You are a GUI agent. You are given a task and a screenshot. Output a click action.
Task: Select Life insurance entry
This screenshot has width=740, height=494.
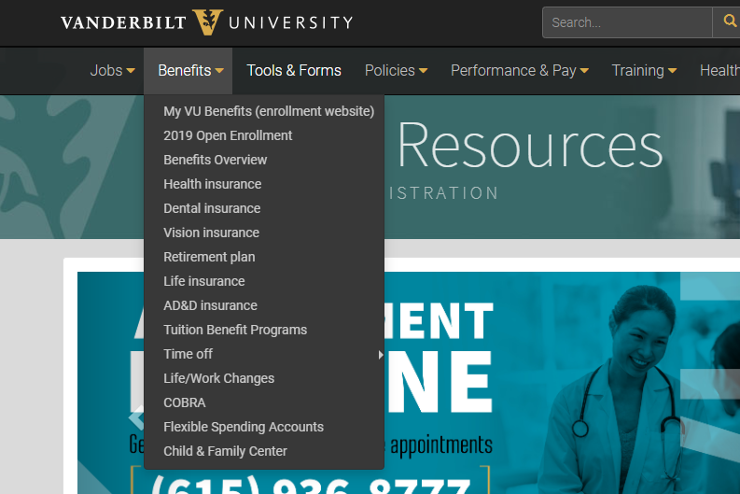203,281
